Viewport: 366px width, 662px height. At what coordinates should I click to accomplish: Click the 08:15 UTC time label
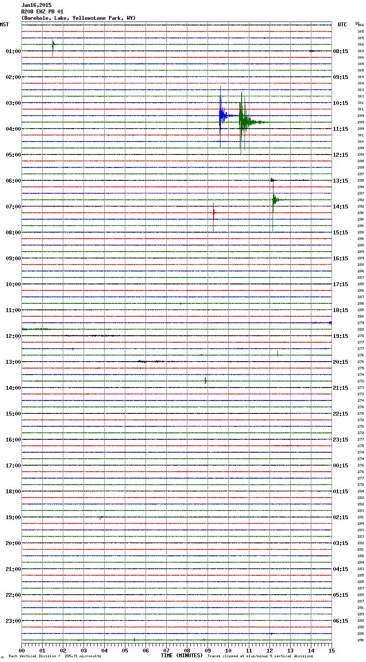click(341, 51)
